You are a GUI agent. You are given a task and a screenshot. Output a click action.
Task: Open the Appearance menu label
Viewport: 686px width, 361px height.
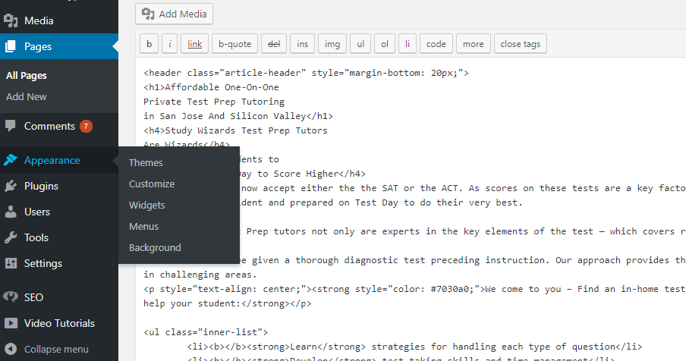pos(52,160)
